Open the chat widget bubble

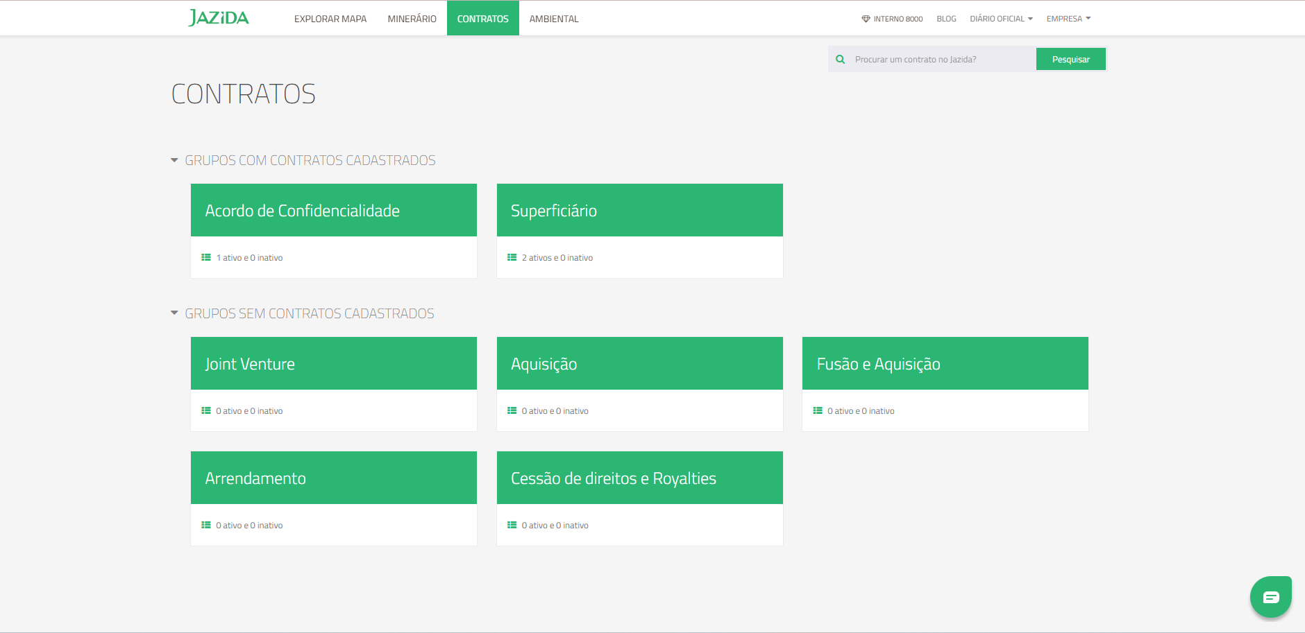click(1270, 597)
